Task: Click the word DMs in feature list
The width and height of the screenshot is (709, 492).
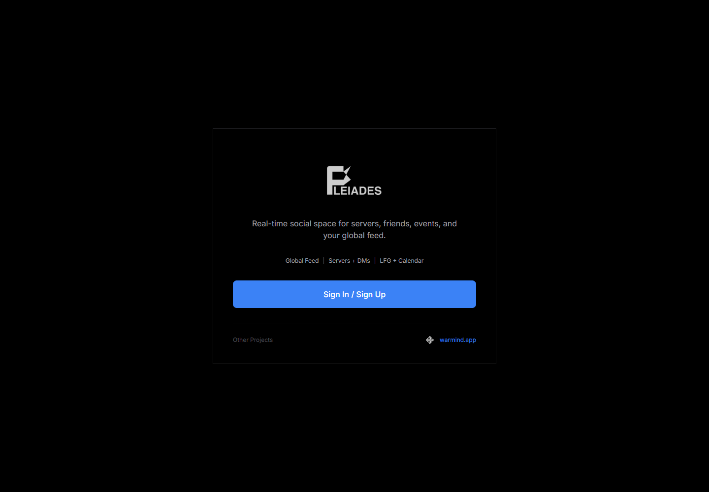Action: (364, 261)
